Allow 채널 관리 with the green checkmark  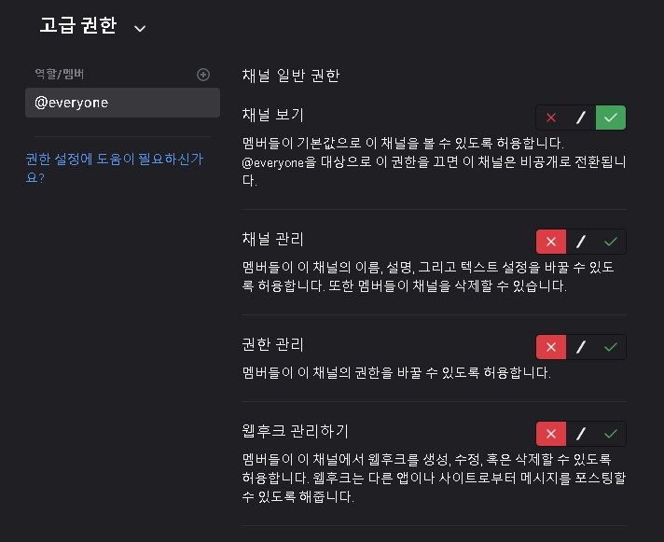click(611, 242)
